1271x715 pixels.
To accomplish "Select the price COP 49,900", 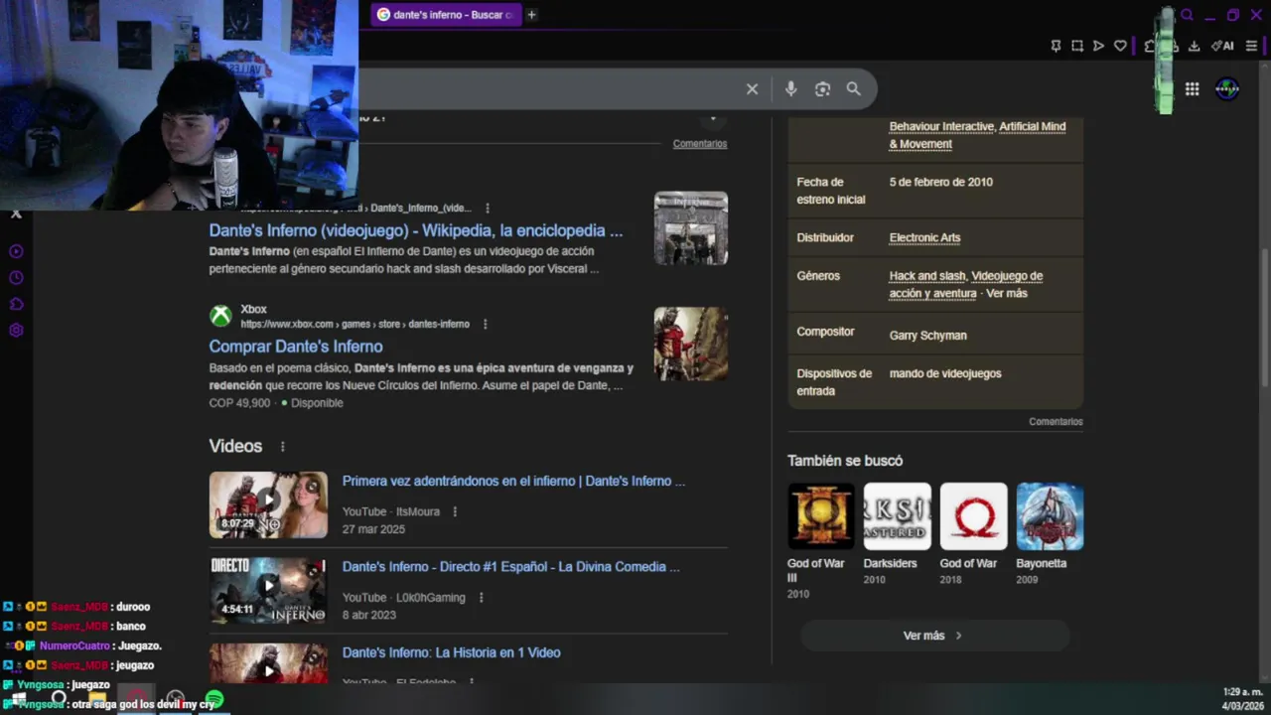I will (x=239, y=403).
